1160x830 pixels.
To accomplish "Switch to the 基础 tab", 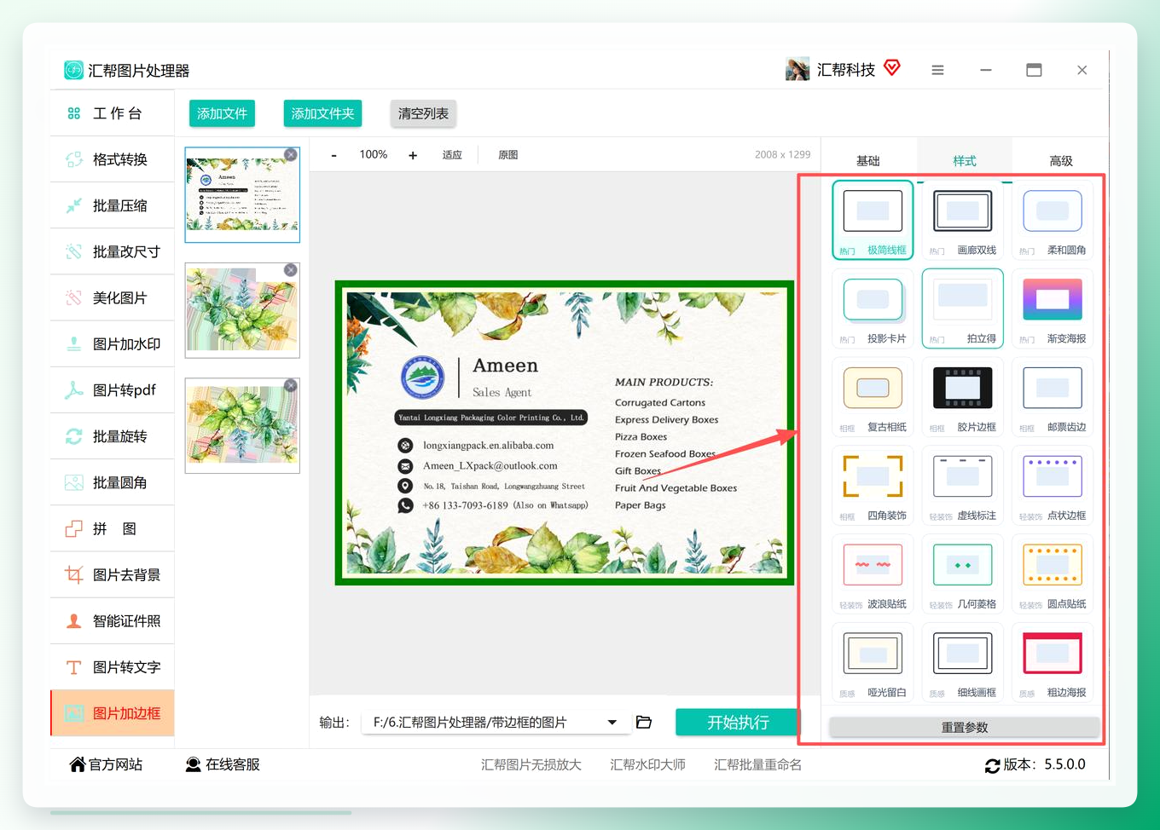I will point(868,160).
